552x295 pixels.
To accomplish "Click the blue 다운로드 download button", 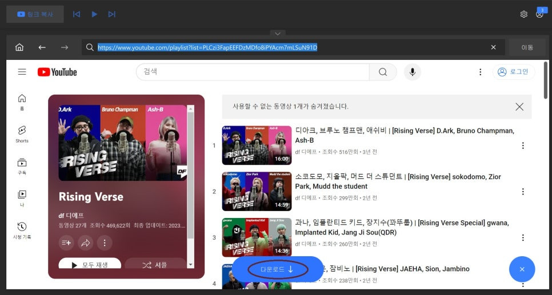I will pos(277,269).
